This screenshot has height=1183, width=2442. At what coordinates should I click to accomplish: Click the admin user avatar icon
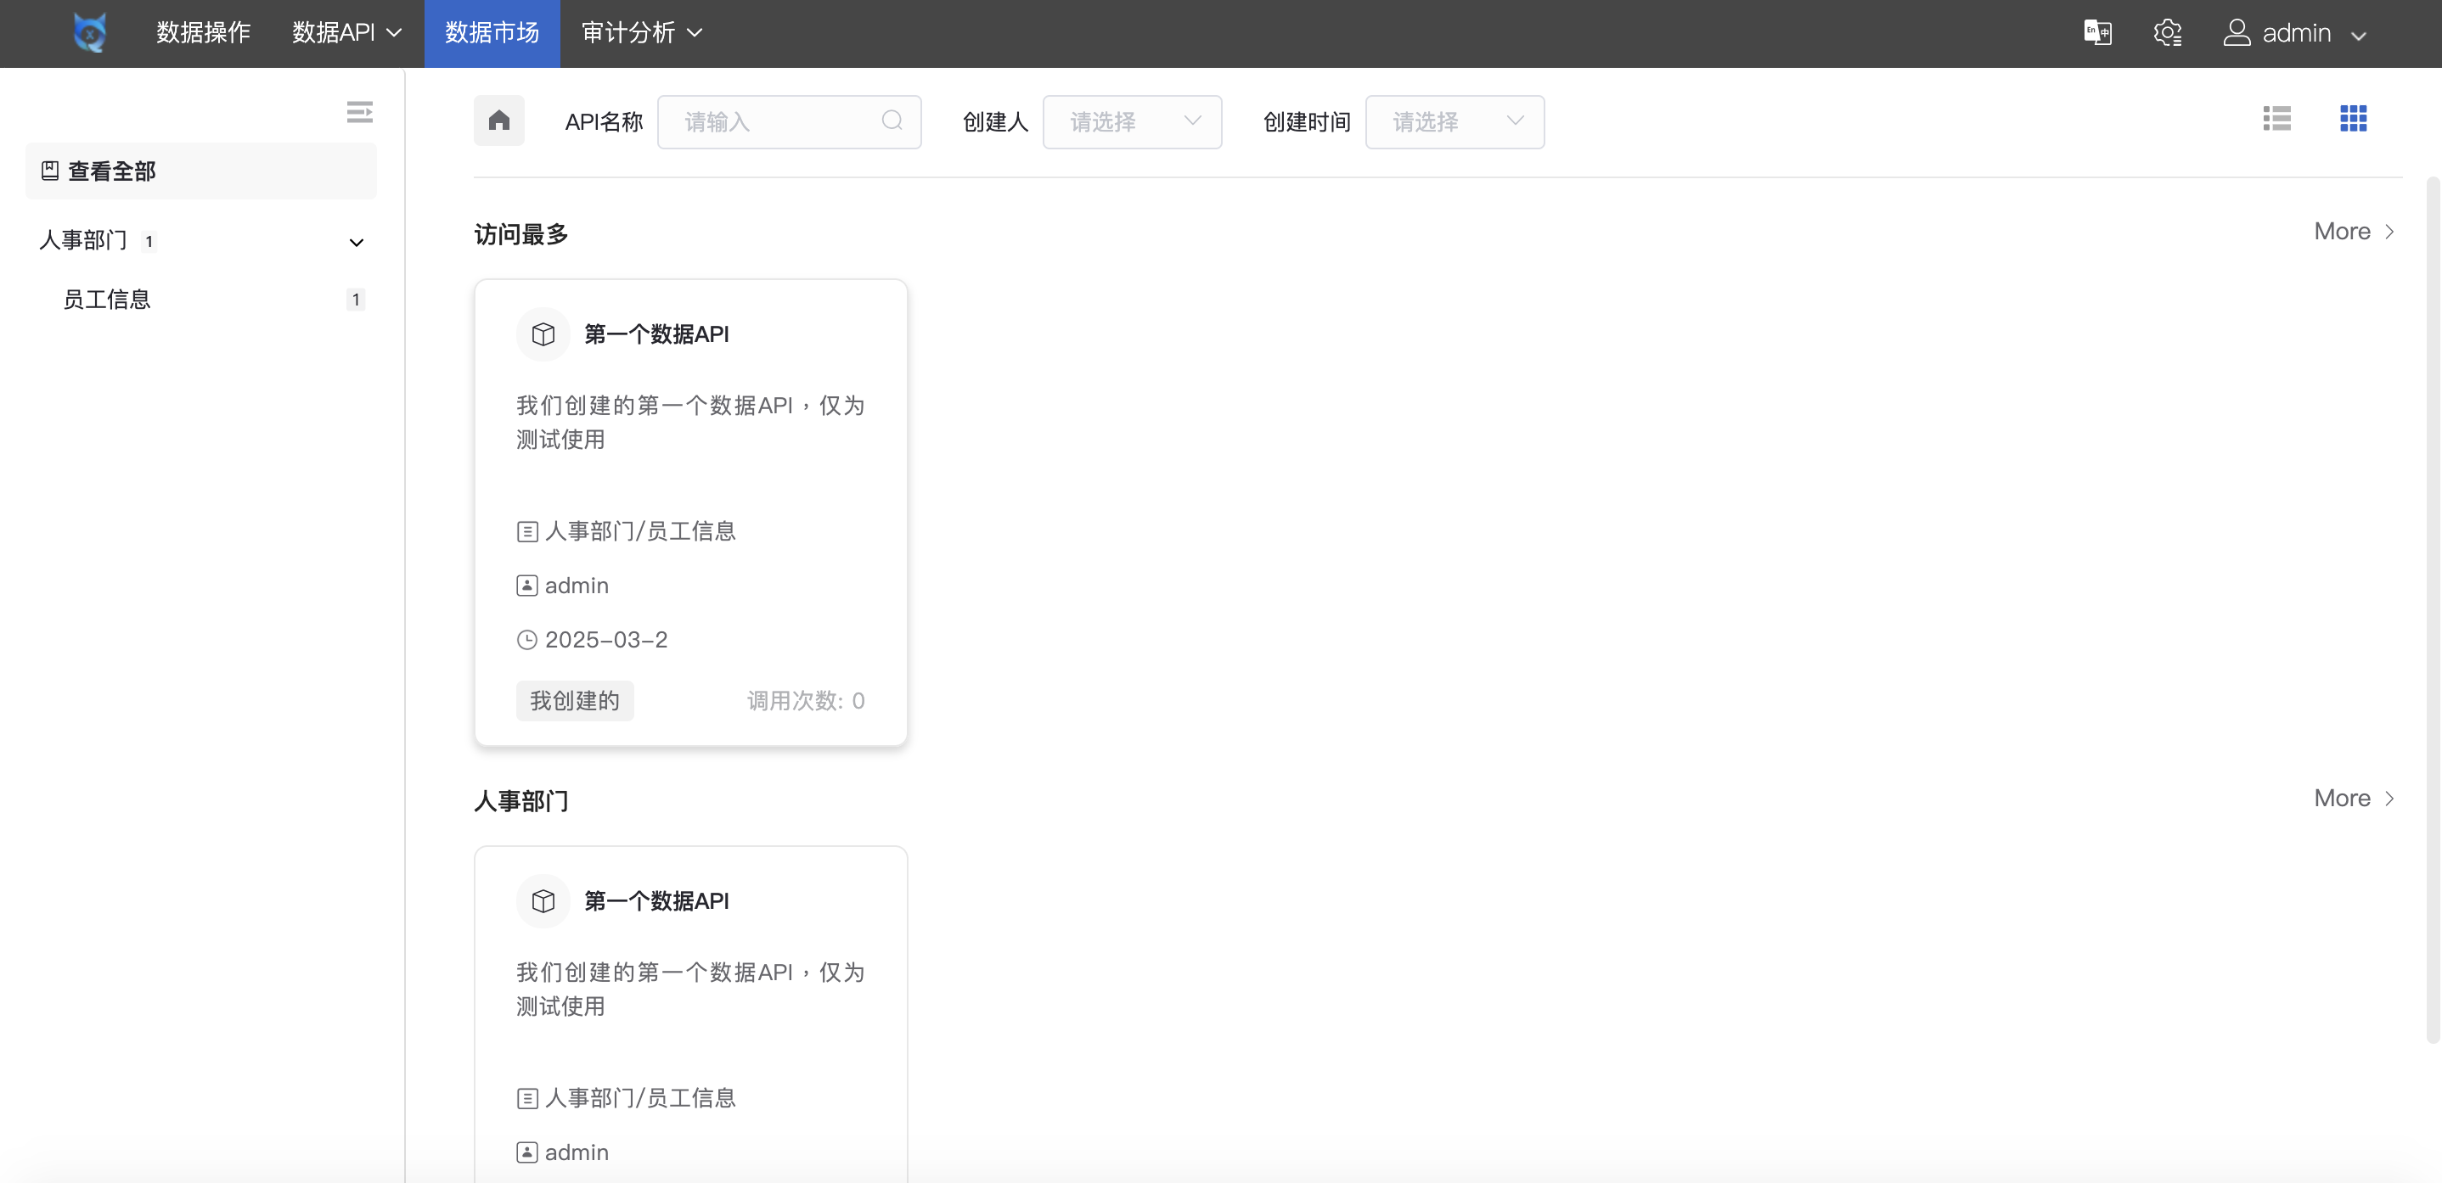click(2237, 33)
